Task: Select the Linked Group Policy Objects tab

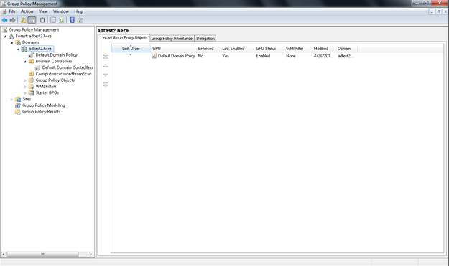Action: coord(124,38)
